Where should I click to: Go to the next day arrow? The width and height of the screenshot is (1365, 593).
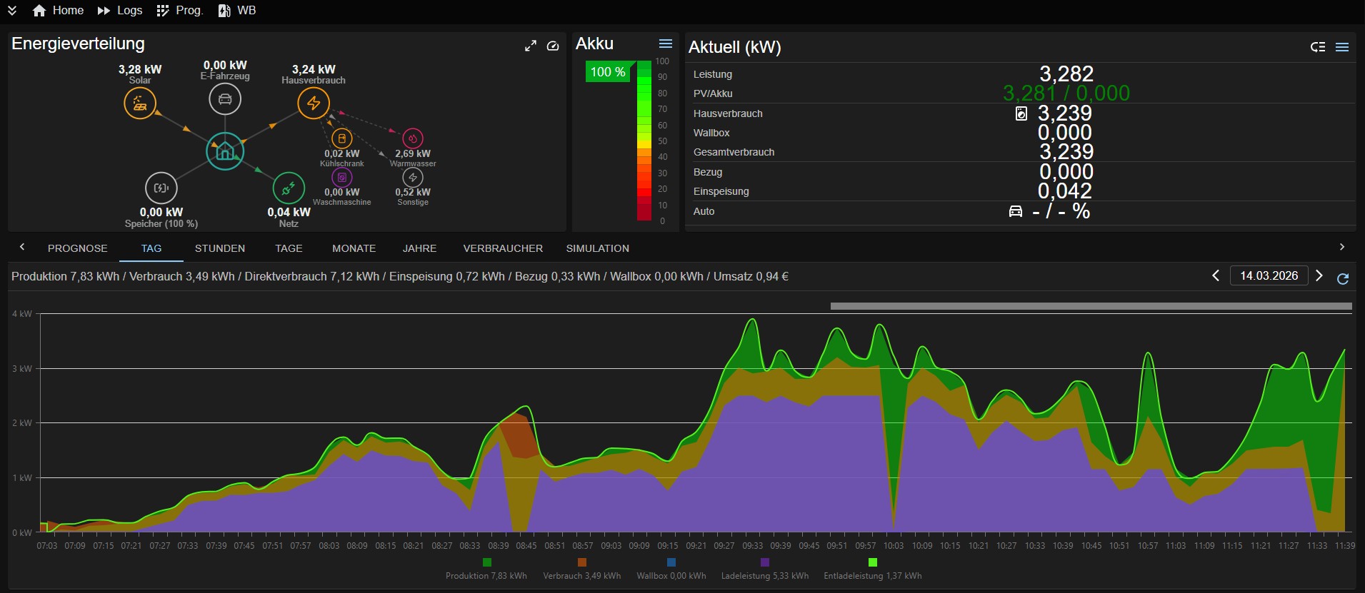point(1319,275)
